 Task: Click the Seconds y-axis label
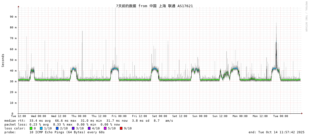(x=3, y=60)
